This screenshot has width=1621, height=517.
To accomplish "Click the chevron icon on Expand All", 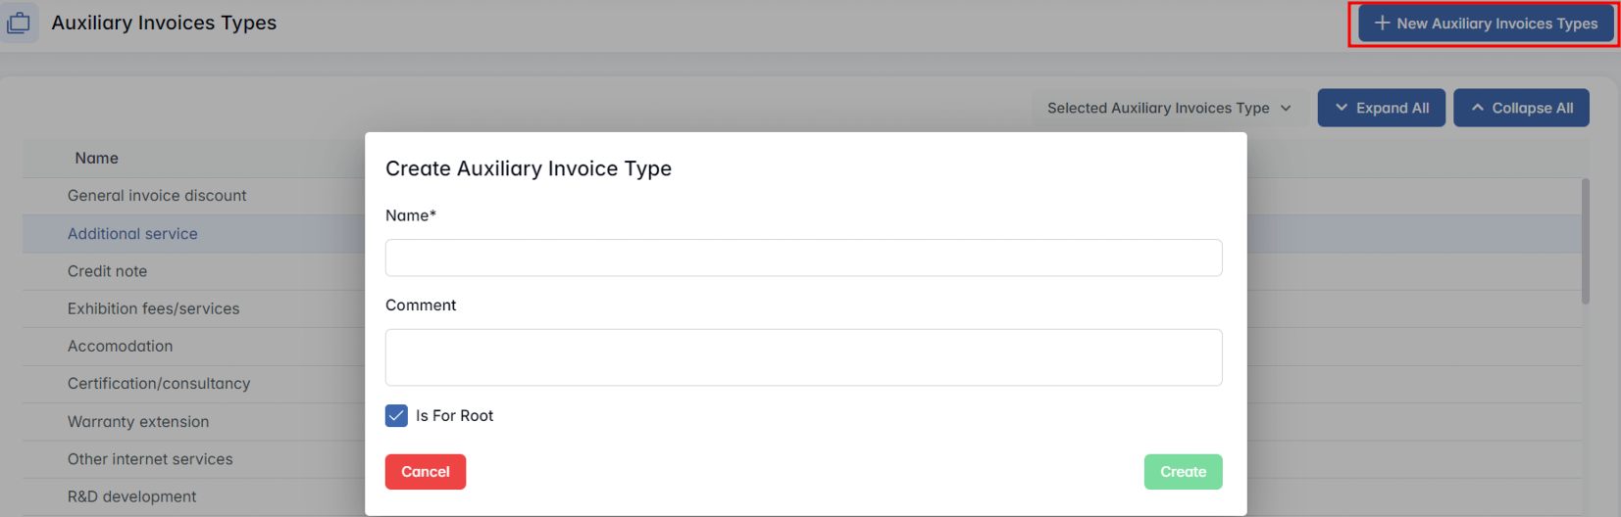I will pos(1341,108).
